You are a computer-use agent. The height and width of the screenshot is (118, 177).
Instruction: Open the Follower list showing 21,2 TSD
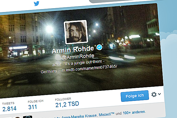tap(67, 103)
